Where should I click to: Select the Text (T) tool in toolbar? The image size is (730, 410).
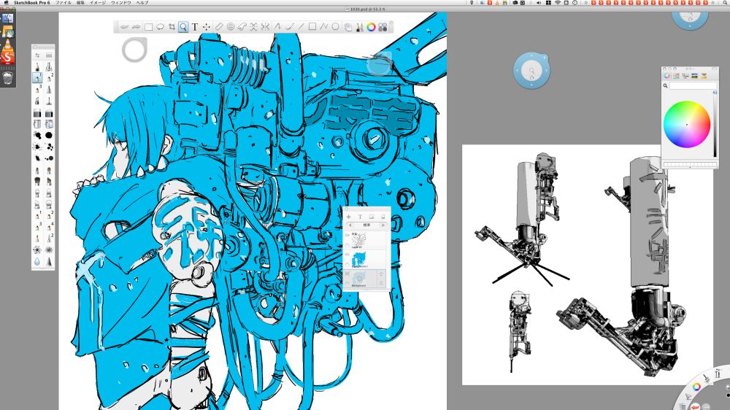(195, 27)
